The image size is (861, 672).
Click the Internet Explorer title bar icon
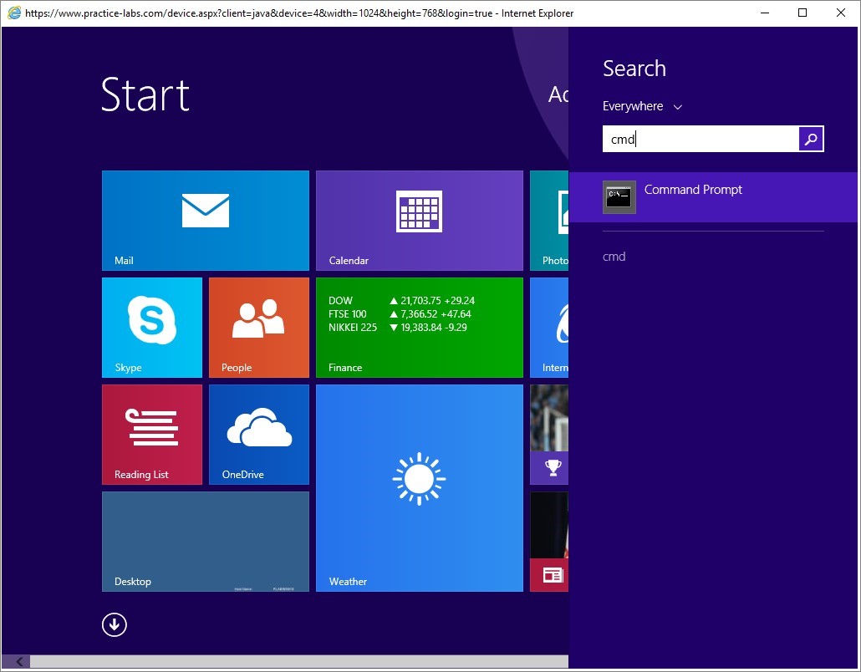tap(13, 13)
